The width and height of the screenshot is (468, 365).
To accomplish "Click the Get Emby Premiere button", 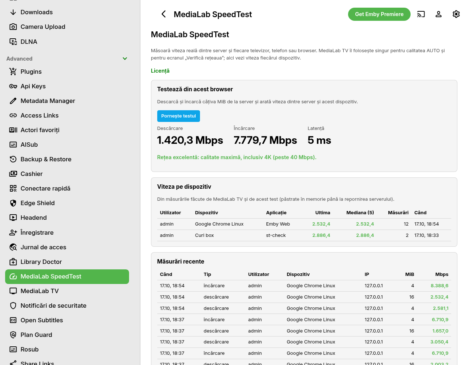I will pyautogui.click(x=379, y=14).
